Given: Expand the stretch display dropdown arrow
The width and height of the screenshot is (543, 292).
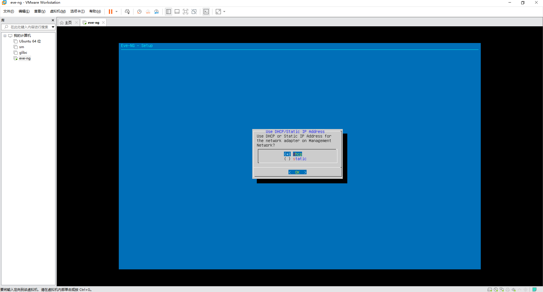Looking at the screenshot, I should pos(224,12).
